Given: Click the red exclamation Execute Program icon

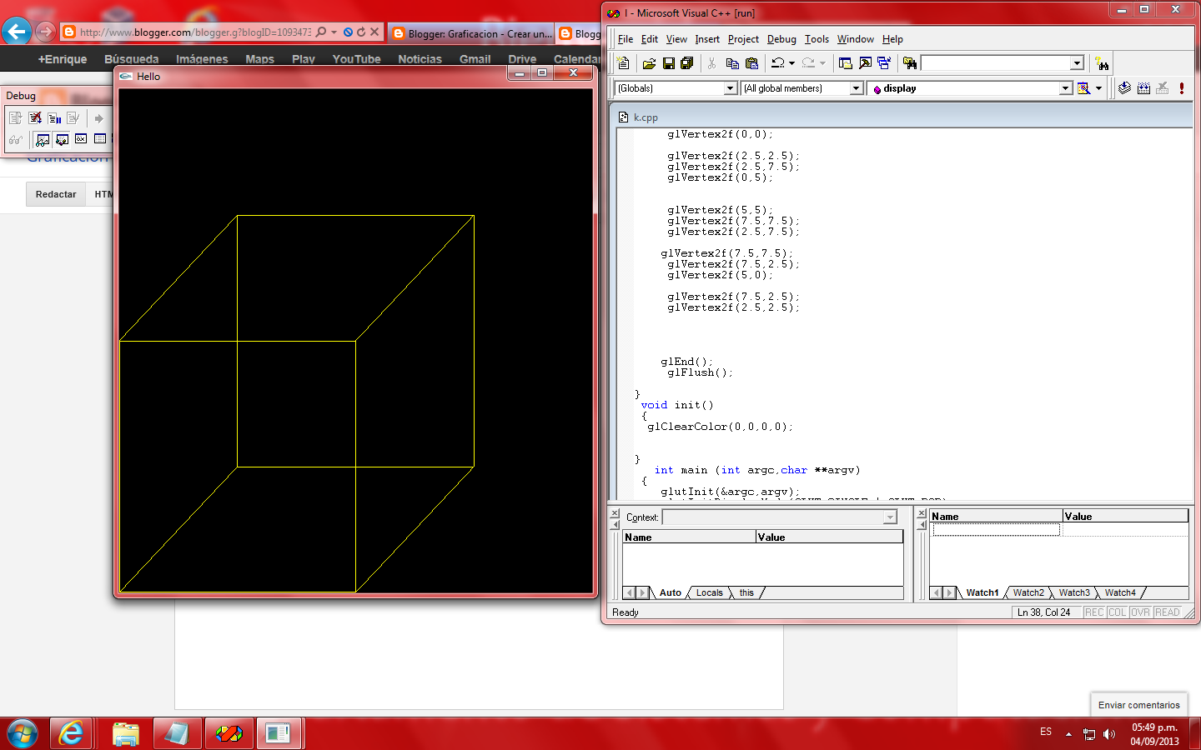Looking at the screenshot, I should [1182, 88].
